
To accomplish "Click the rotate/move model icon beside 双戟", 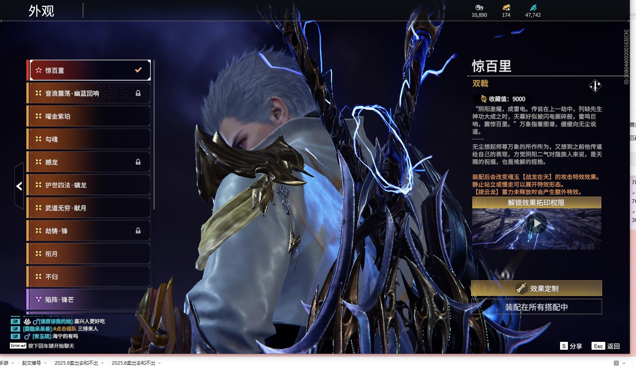I will (x=595, y=86).
